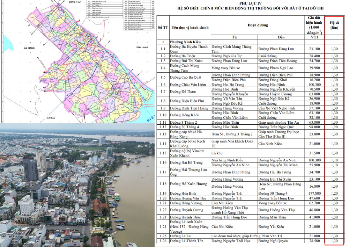The height and width of the screenshot is (247, 349).
Task: Click the 'Phường Ninh Kiều' section row
Action: pos(185,42)
